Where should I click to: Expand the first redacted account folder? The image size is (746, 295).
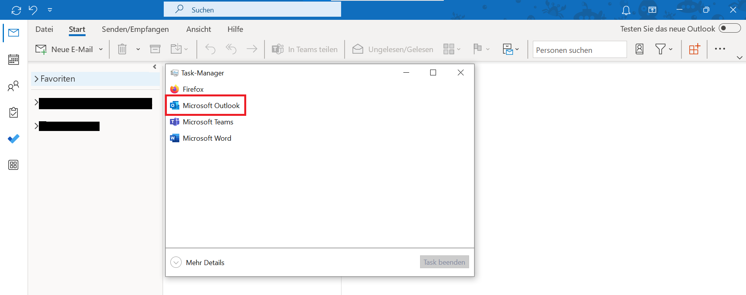pyautogui.click(x=36, y=102)
